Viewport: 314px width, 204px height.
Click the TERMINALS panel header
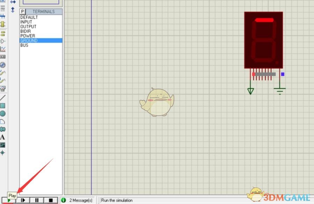click(x=44, y=12)
